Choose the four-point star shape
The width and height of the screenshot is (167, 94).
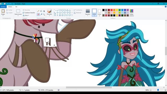[57, 15]
